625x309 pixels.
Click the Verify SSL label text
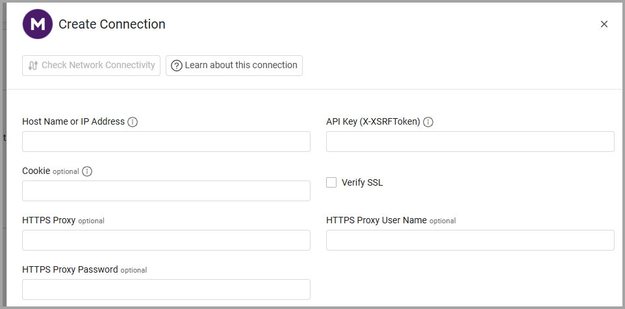pos(362,183)
